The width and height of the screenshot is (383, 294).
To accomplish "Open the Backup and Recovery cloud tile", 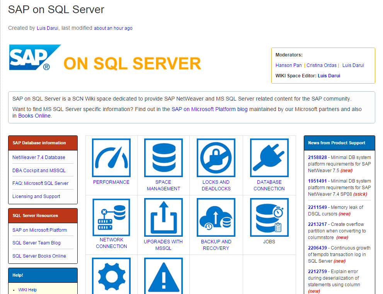I will pyautogui.click(x=216, y=217).
